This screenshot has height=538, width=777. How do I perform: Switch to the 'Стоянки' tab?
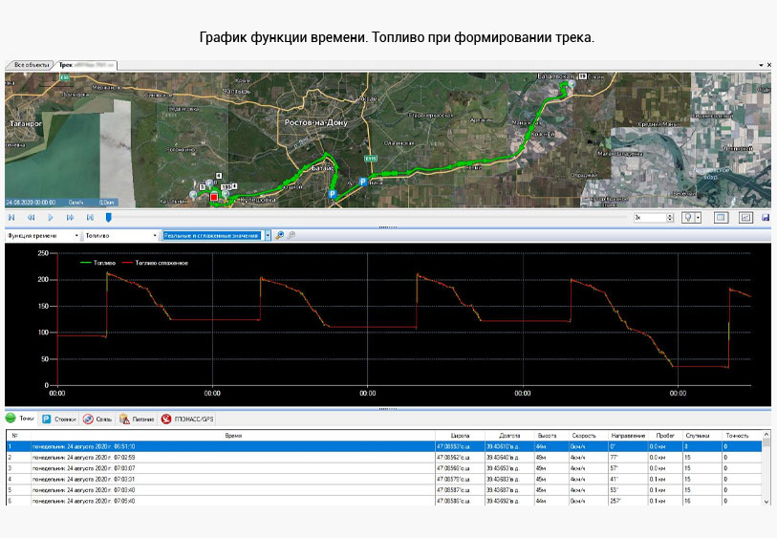point(59,419)
